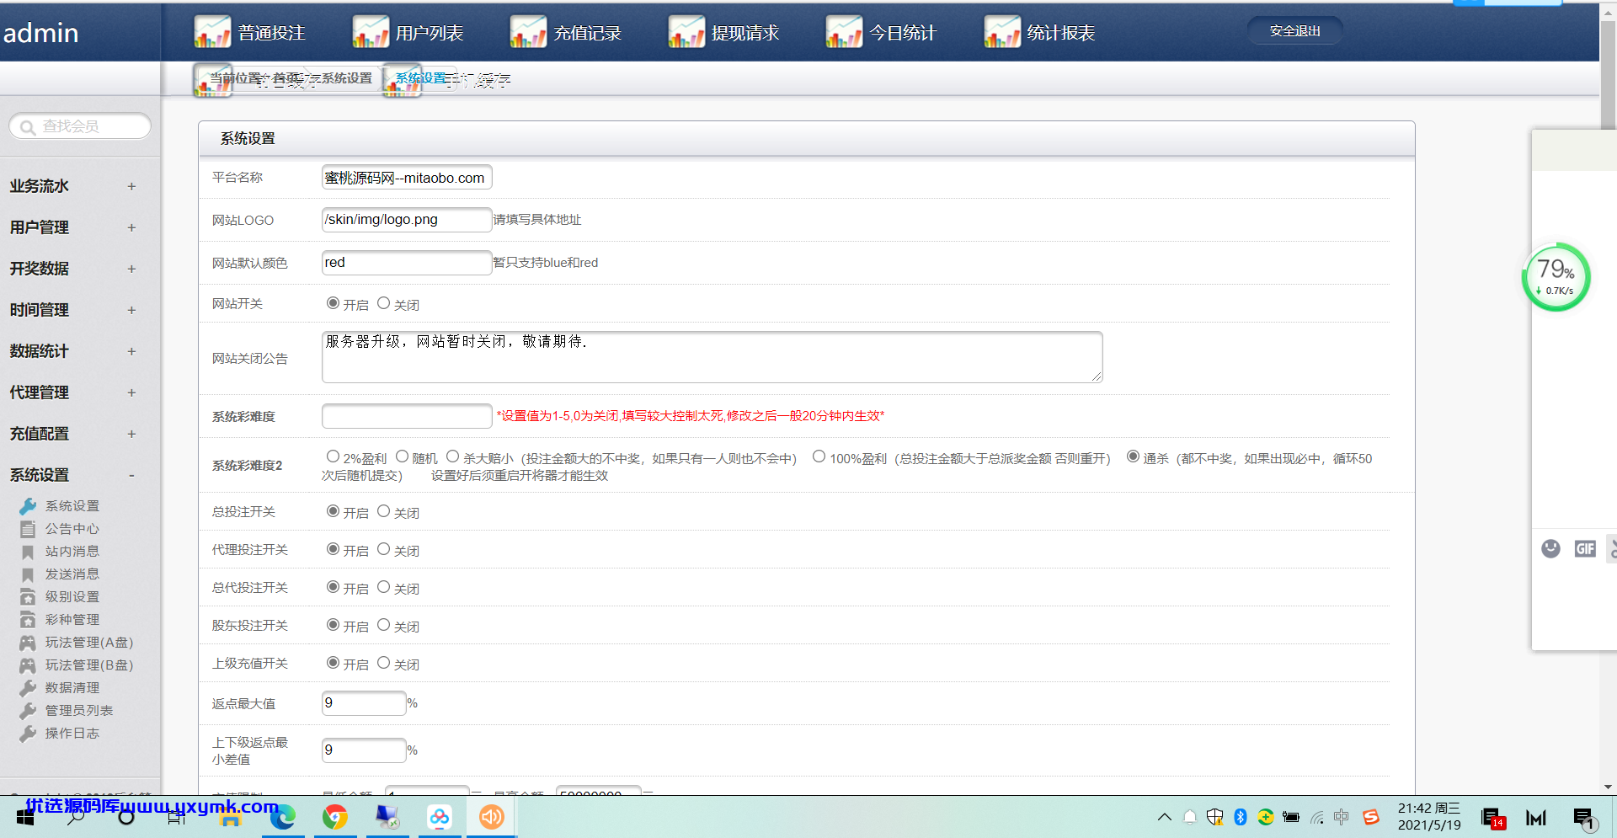Click the icon beside 级别设置
Image resolution: width=1617 pixels, height=838 pixels.
point(28,597)
